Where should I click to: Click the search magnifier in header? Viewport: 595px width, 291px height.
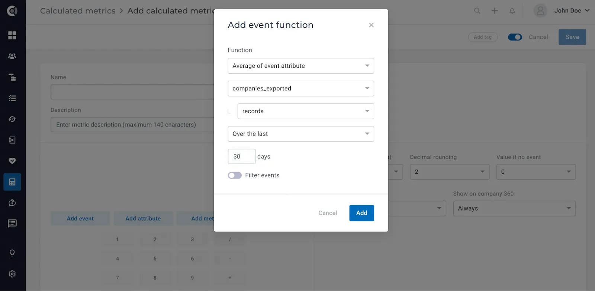click(x=477, y=11)
